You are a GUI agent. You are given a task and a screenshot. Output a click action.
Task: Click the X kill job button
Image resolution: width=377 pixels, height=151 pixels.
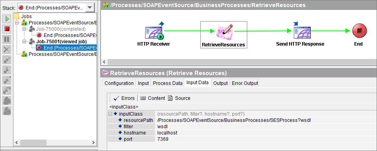[x=7, y=50]
